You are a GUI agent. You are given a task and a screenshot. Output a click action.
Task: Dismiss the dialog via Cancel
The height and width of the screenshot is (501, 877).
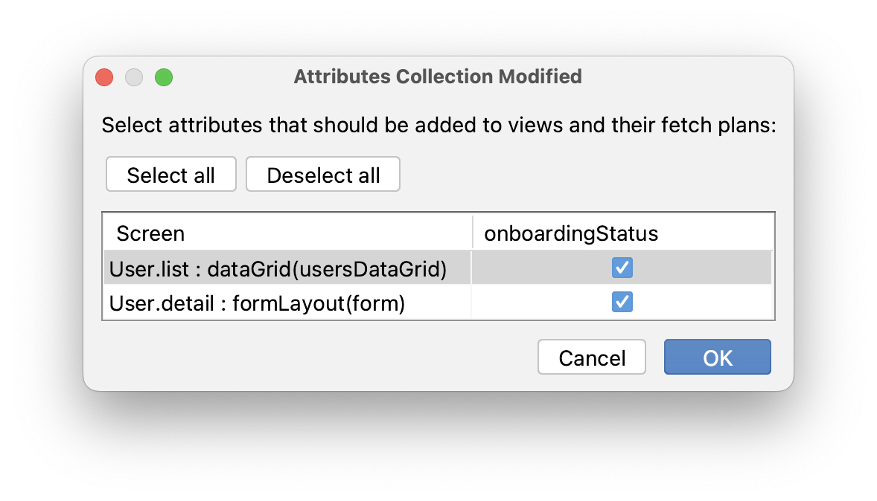[591, 357]
